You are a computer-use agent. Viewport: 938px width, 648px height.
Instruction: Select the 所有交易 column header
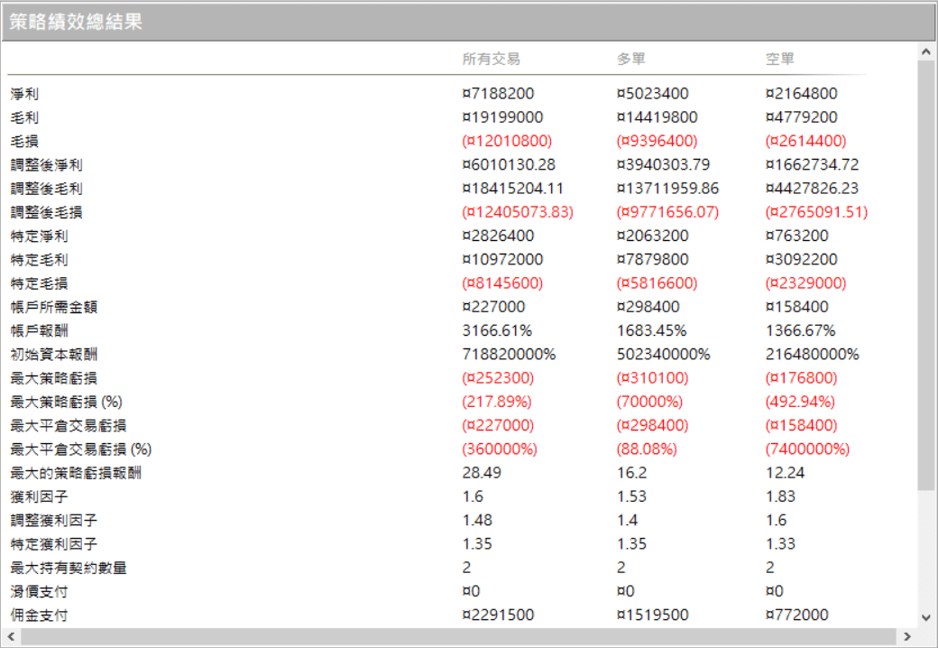492,60
